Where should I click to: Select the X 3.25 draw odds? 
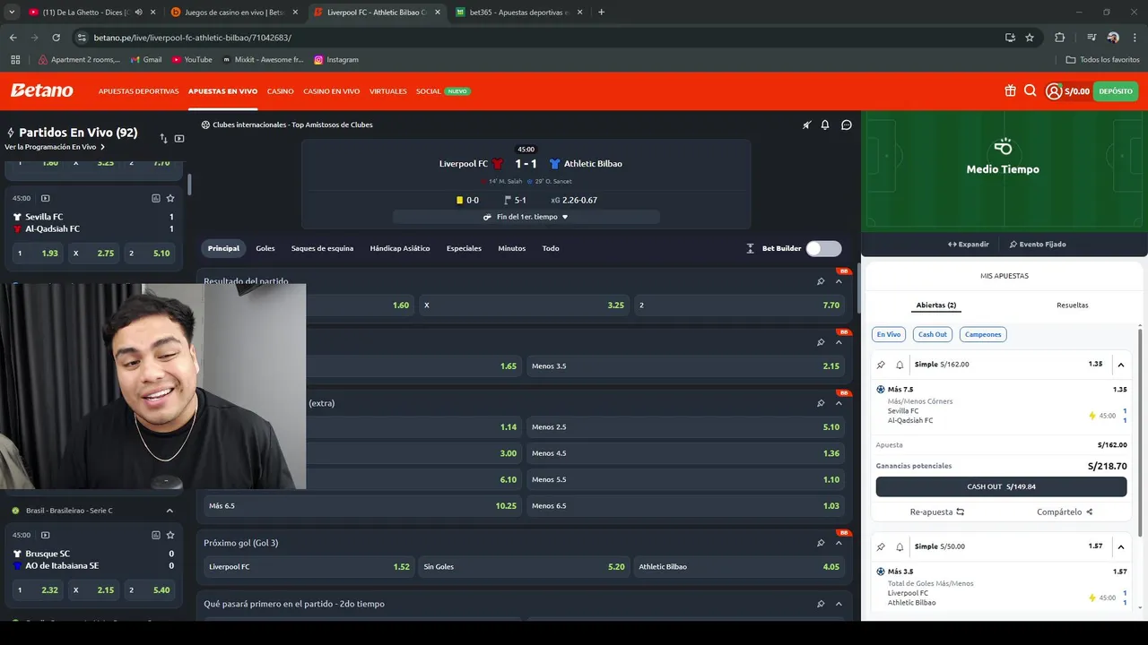click(x=524, y=305)
